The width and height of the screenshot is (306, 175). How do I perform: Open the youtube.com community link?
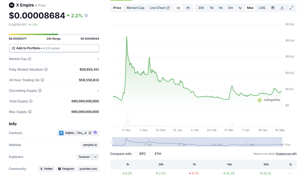pos(88,169)
